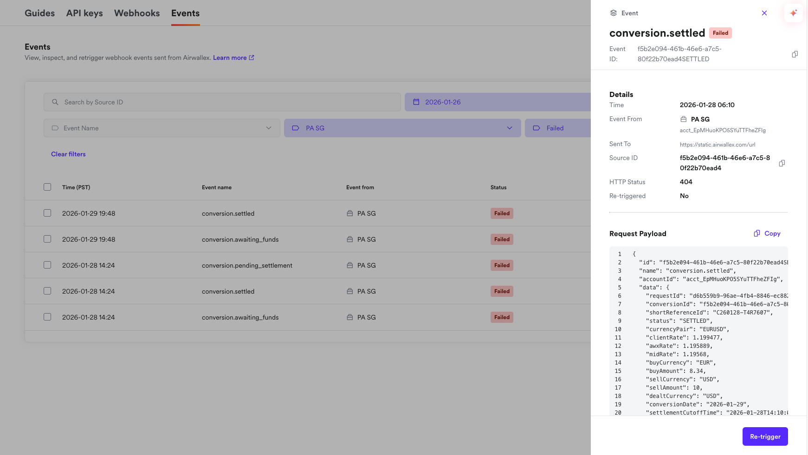Go to the API keys tab

click(84, 13)
